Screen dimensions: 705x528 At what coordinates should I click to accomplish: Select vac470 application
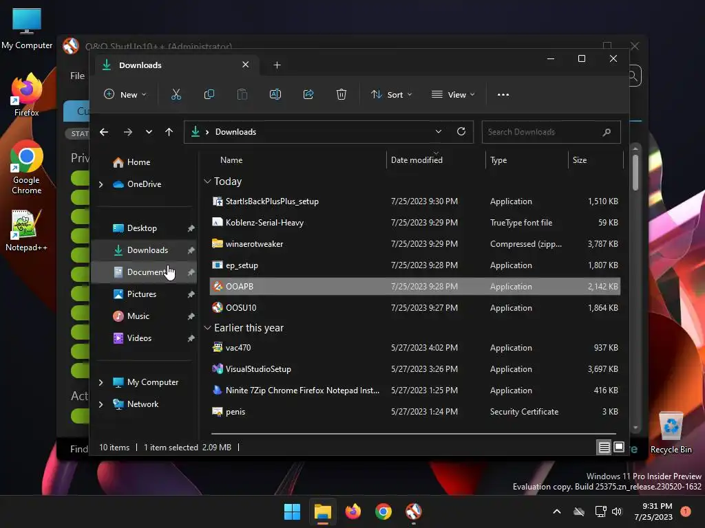click(x=415, y=347)
